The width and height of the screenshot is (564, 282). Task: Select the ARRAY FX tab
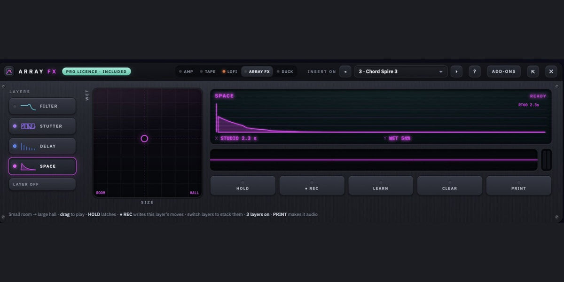257,71
